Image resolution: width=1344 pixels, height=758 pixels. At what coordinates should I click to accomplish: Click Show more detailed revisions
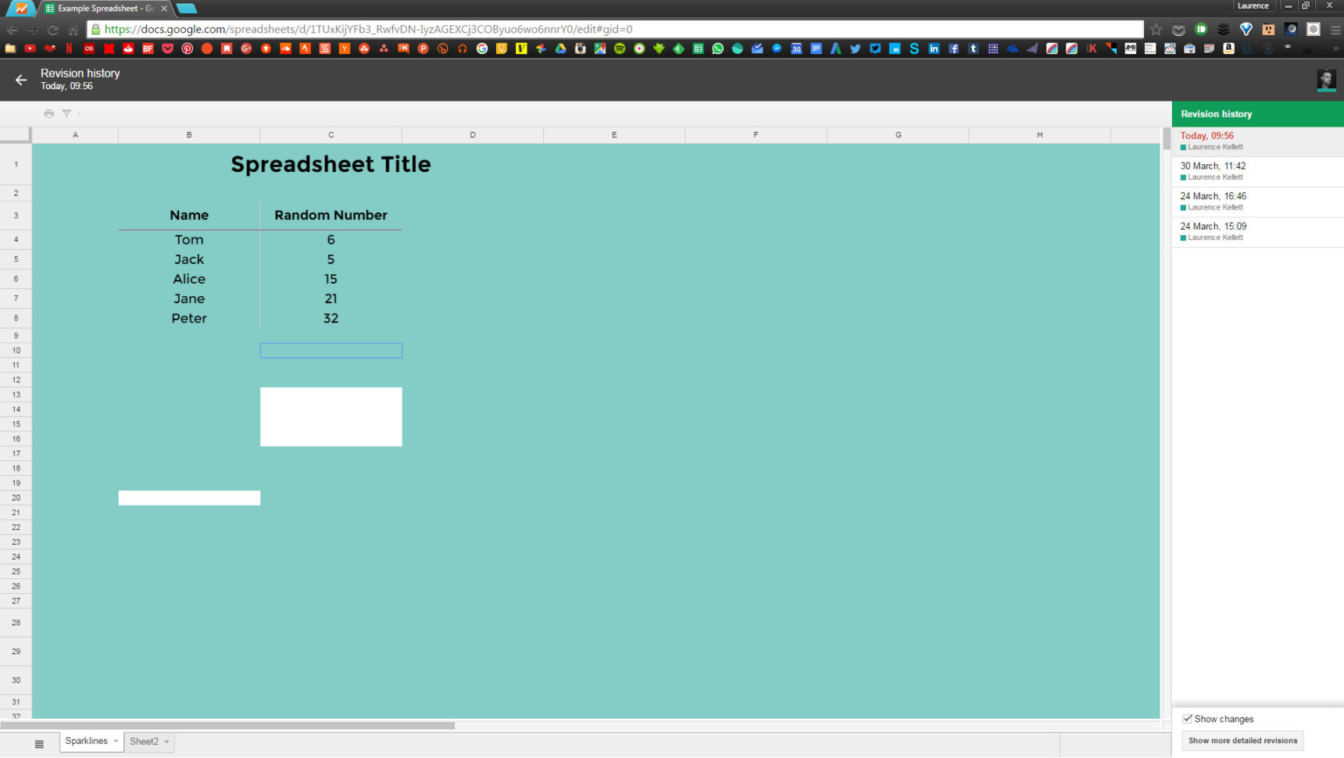1242,740
